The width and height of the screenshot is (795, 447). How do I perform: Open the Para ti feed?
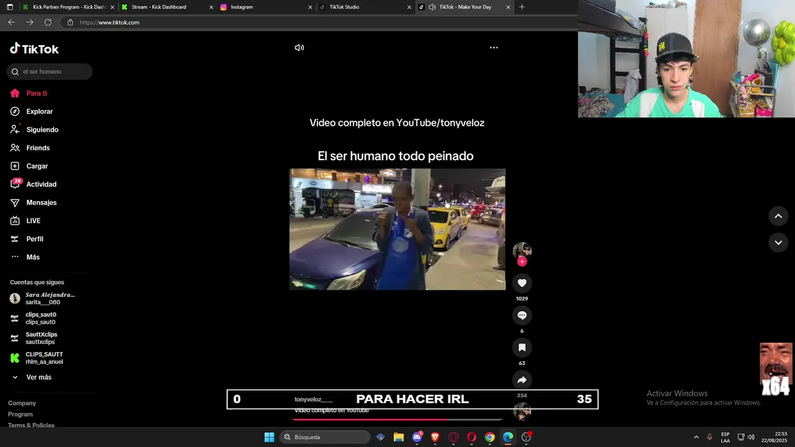(29, 93)
